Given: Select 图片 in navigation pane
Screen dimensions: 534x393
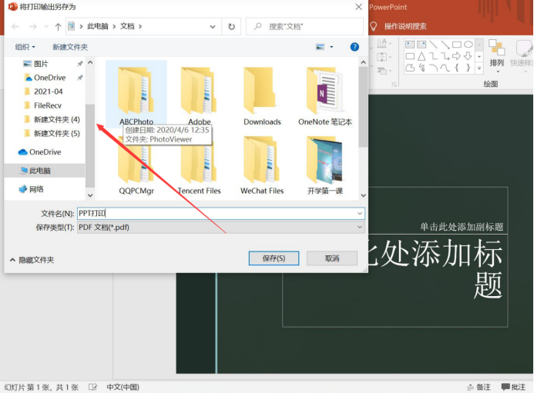Looking at the screenshot, I should tap(41, 64).
